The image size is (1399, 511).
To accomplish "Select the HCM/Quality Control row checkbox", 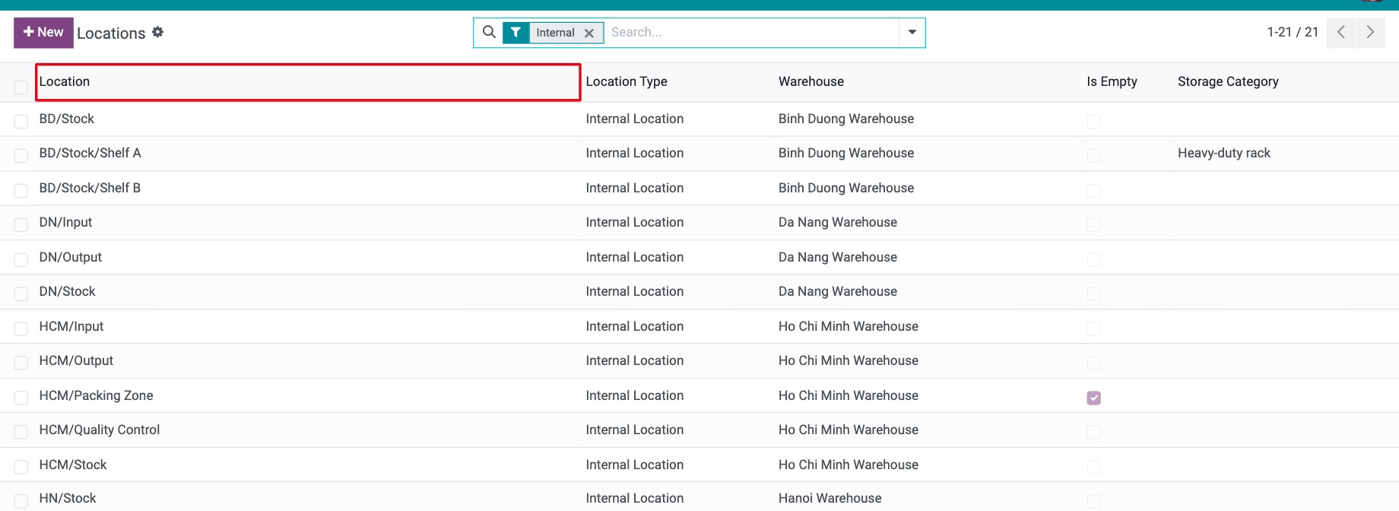I will pyautogui.click(x=21, y=433).
